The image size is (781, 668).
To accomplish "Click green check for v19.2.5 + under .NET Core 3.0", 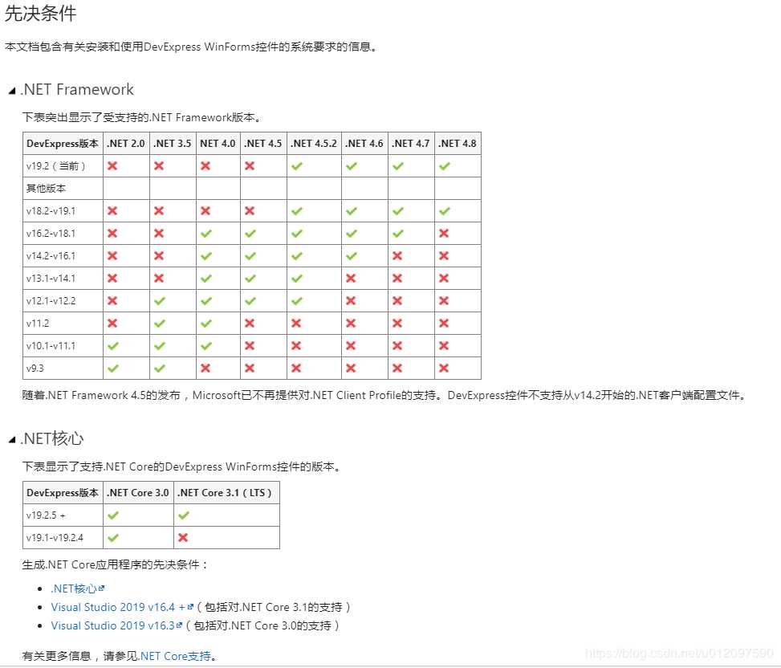I will 113,515.
